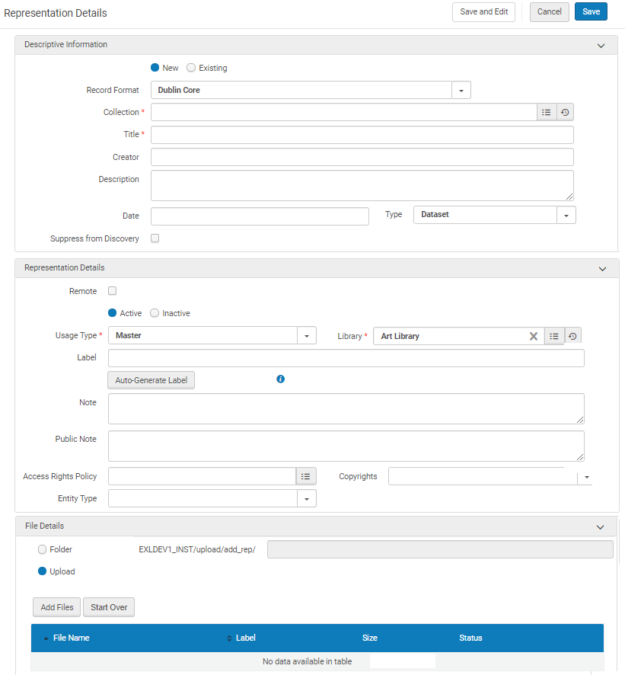Collapse the Descriptive Information section

pyautogui.click(x=601, y=46)
